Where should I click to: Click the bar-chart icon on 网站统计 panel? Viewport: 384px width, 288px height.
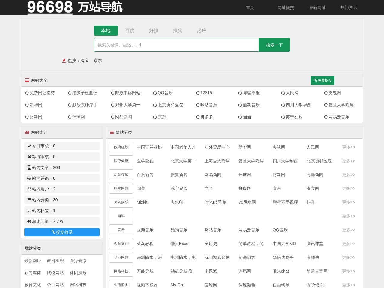pos(27,132)
